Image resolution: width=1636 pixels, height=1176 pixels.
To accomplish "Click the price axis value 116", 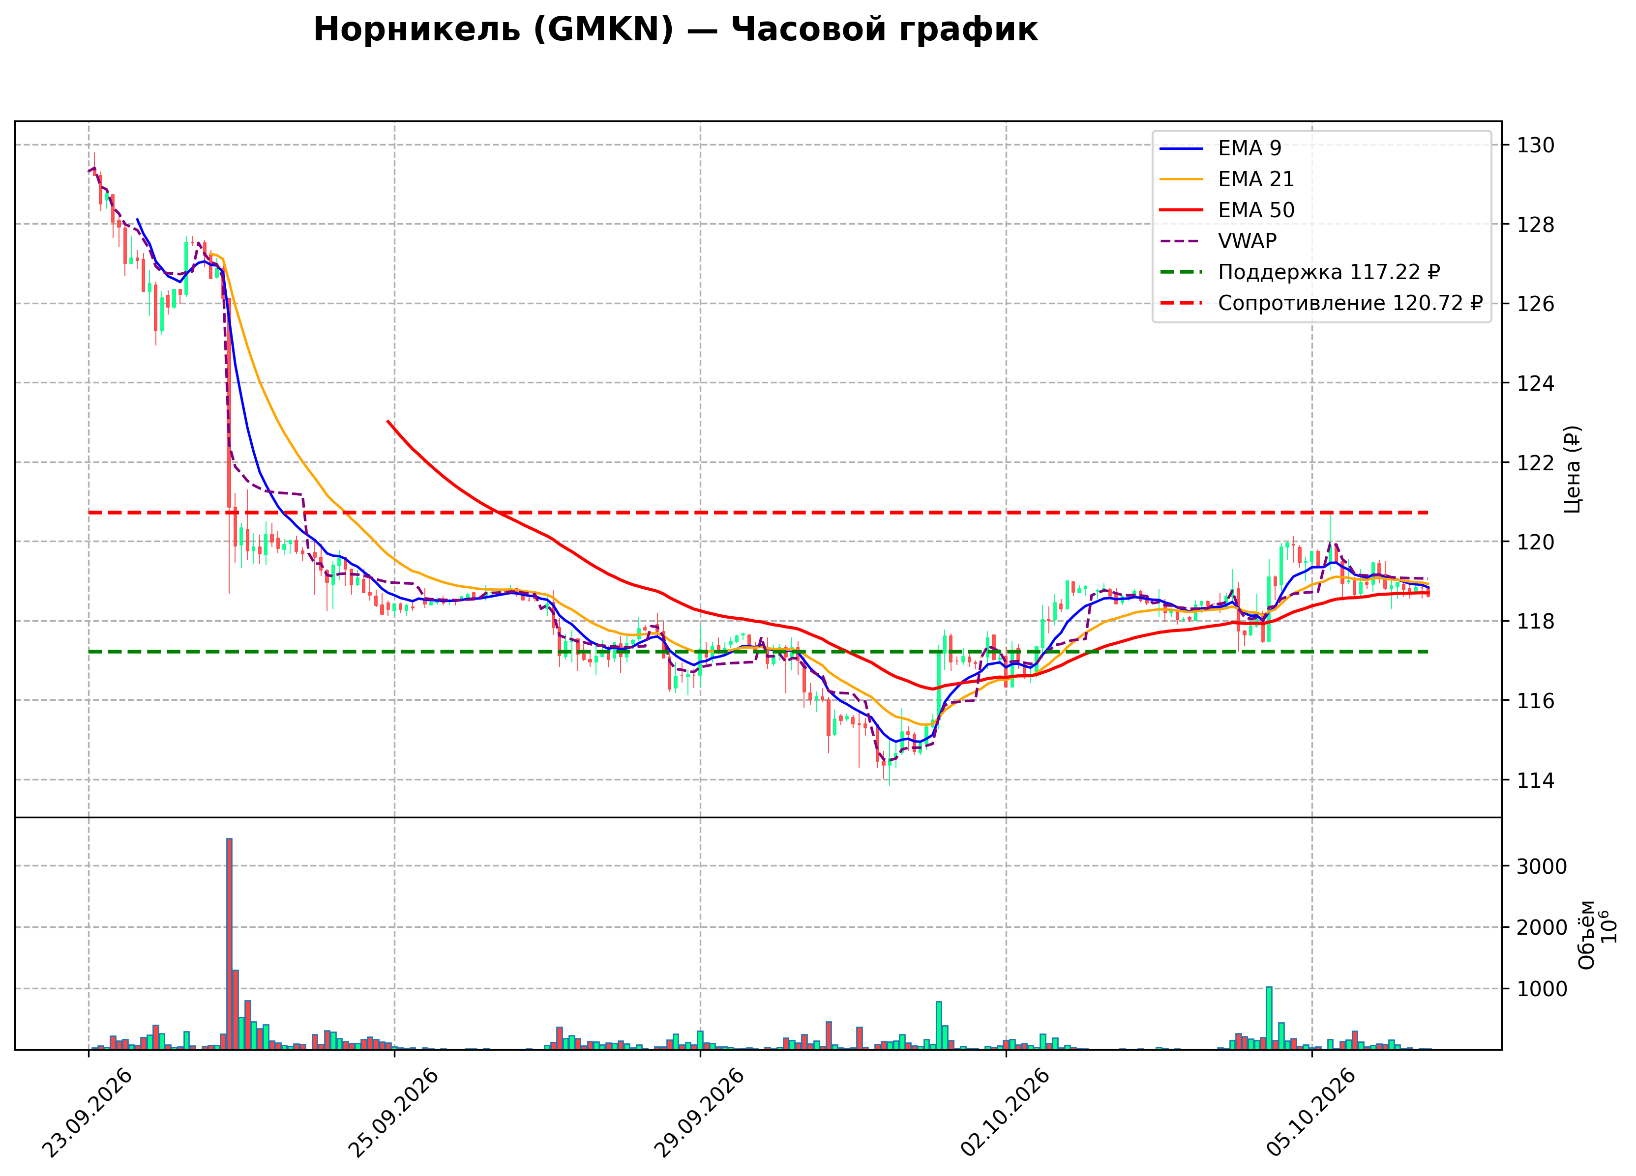I will (1536, 701).
